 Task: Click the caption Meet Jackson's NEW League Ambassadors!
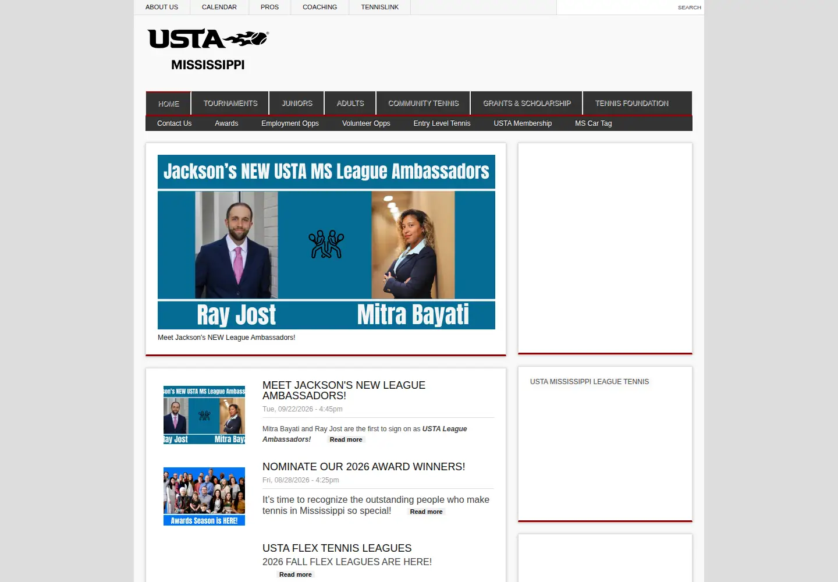[226, 338]
